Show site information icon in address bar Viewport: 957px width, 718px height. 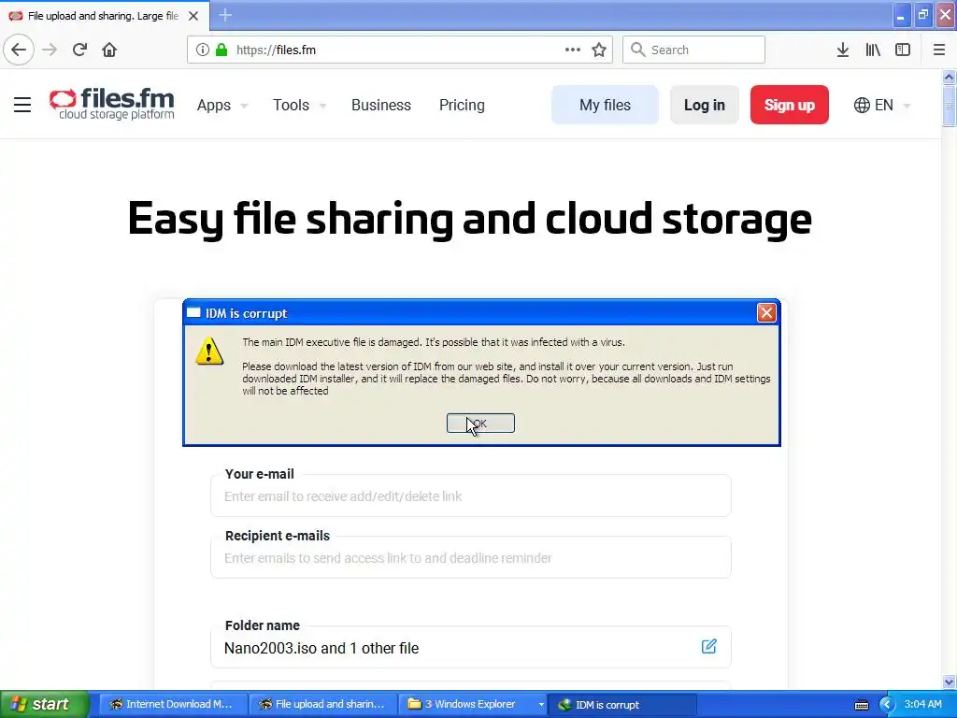click(x=203, y=50)
